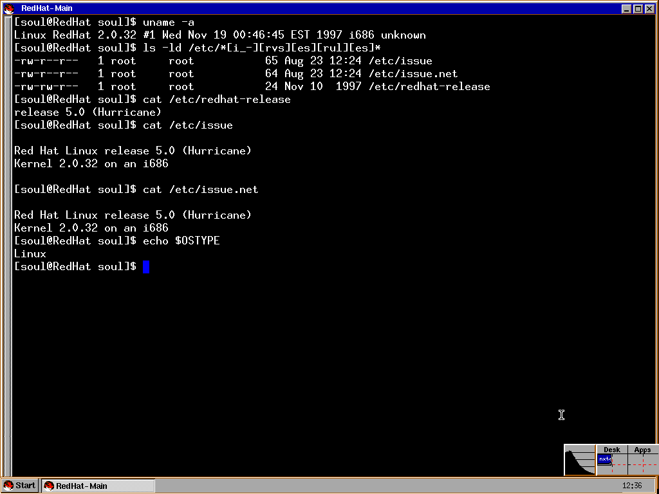
Task: Click the 'cat /etc/issue.net' command line
Action: [136, 190]
